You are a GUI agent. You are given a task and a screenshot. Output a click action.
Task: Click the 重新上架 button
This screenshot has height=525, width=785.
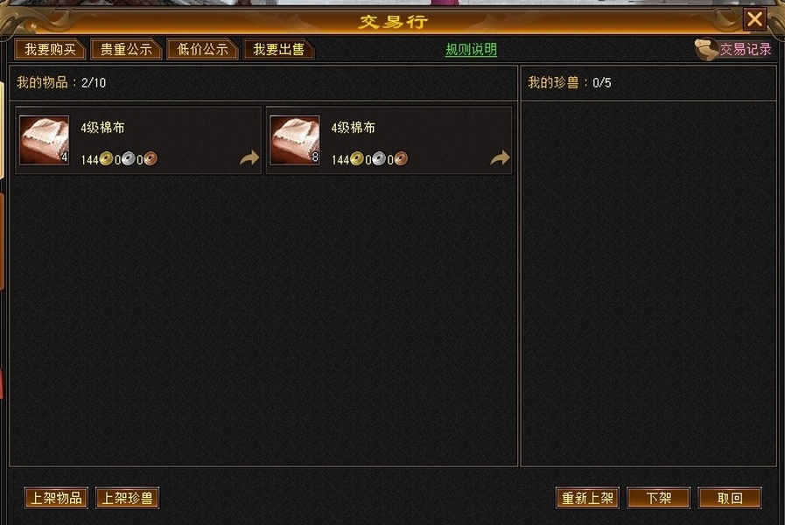pos(587,498)
